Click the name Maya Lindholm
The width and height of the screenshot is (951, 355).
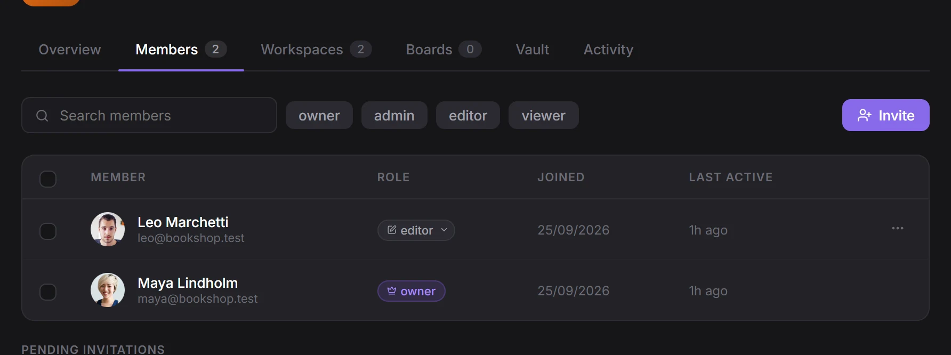click(188, 283)
